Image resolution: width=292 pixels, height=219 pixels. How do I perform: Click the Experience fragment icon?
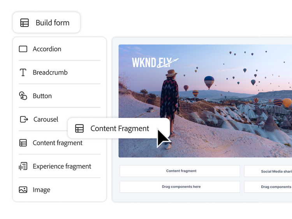click(23, 166)
